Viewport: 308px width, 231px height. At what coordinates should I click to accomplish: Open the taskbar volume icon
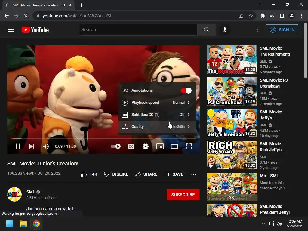(x=279, y=224)
